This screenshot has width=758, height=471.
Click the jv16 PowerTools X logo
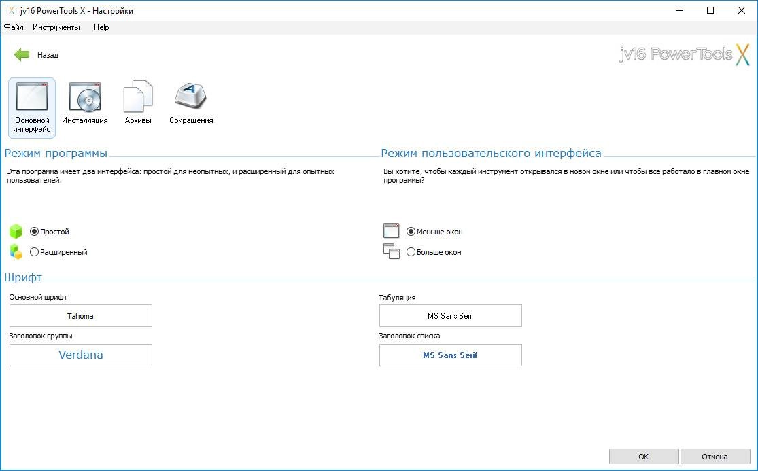coord(684,54)
